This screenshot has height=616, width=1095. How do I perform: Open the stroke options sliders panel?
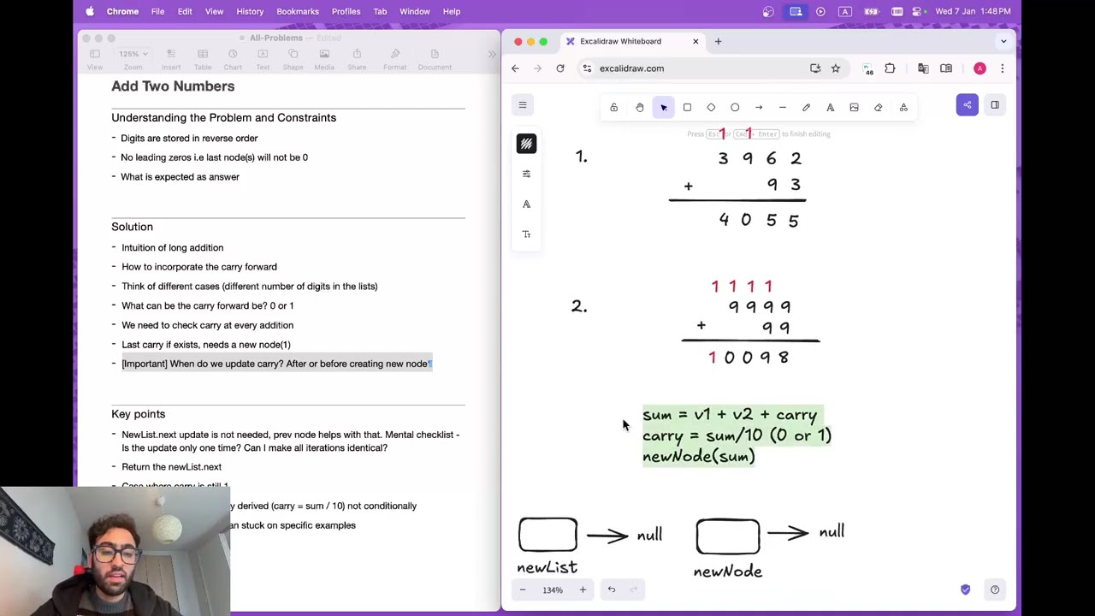tap(526, 174)
